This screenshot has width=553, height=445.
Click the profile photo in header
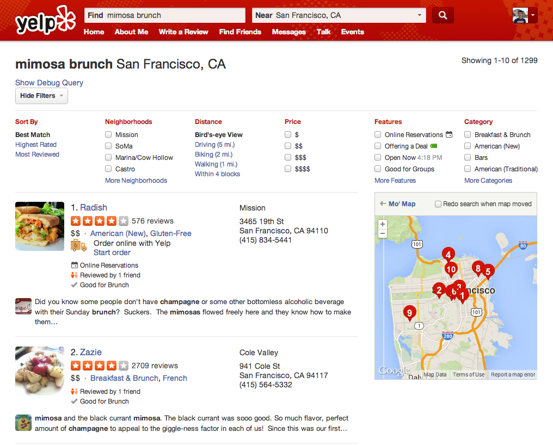point(520,15)
